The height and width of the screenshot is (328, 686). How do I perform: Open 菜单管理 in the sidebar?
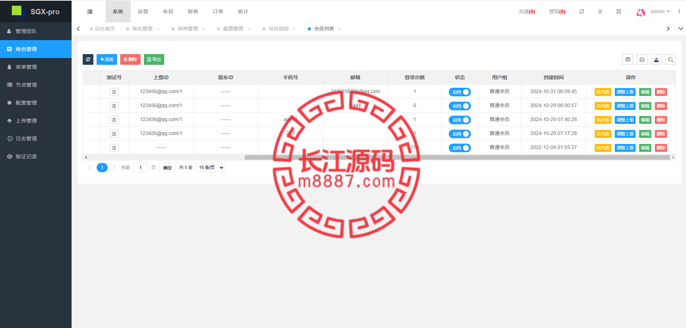[36, 67]
